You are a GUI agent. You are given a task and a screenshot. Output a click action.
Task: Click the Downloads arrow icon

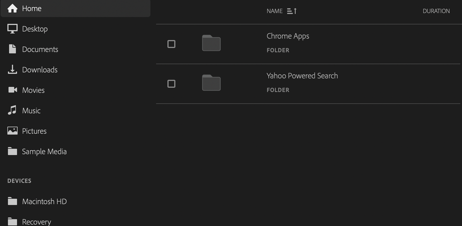pyautogui.click(x=12, y=69)
